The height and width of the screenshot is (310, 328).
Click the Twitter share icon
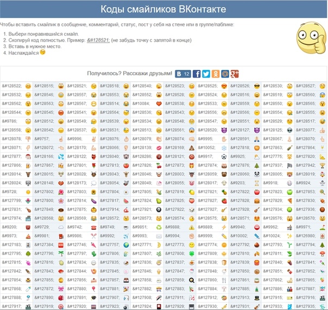(206, 74)
